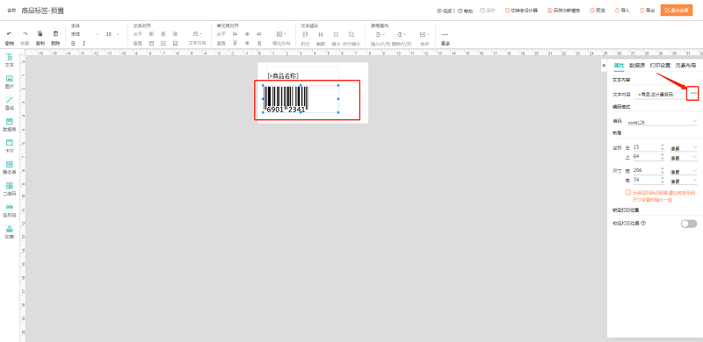Switch to the 打印设置 tab

(660, 66)
